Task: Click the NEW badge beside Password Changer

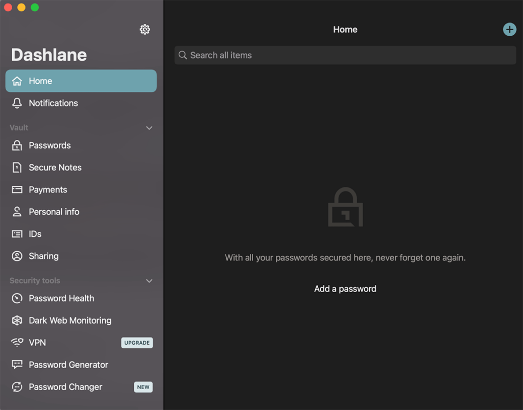Action: (x=143, y=387)
